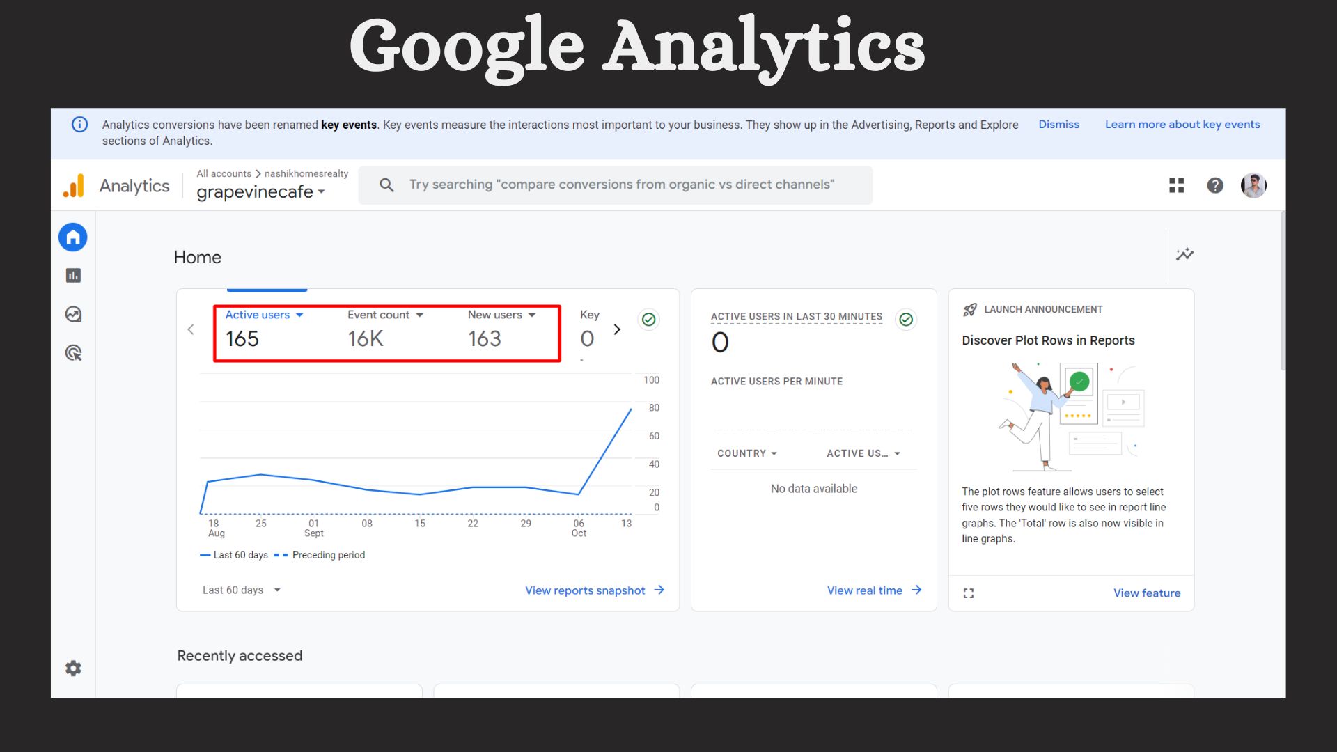Image resolution: width=1337 pixels, height=752 pixels.
Task: Open Reports bar-chart icon in sidebar
Action: click(x=73, y=276)
